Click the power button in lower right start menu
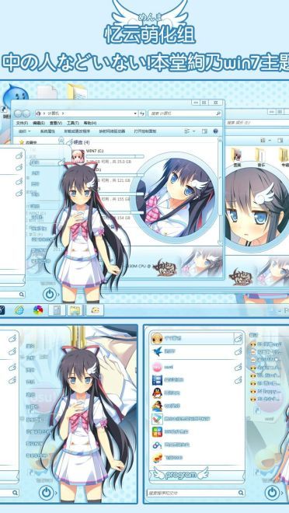The width and height of the screenshot is (289, 513). click(x=271, y=492)
